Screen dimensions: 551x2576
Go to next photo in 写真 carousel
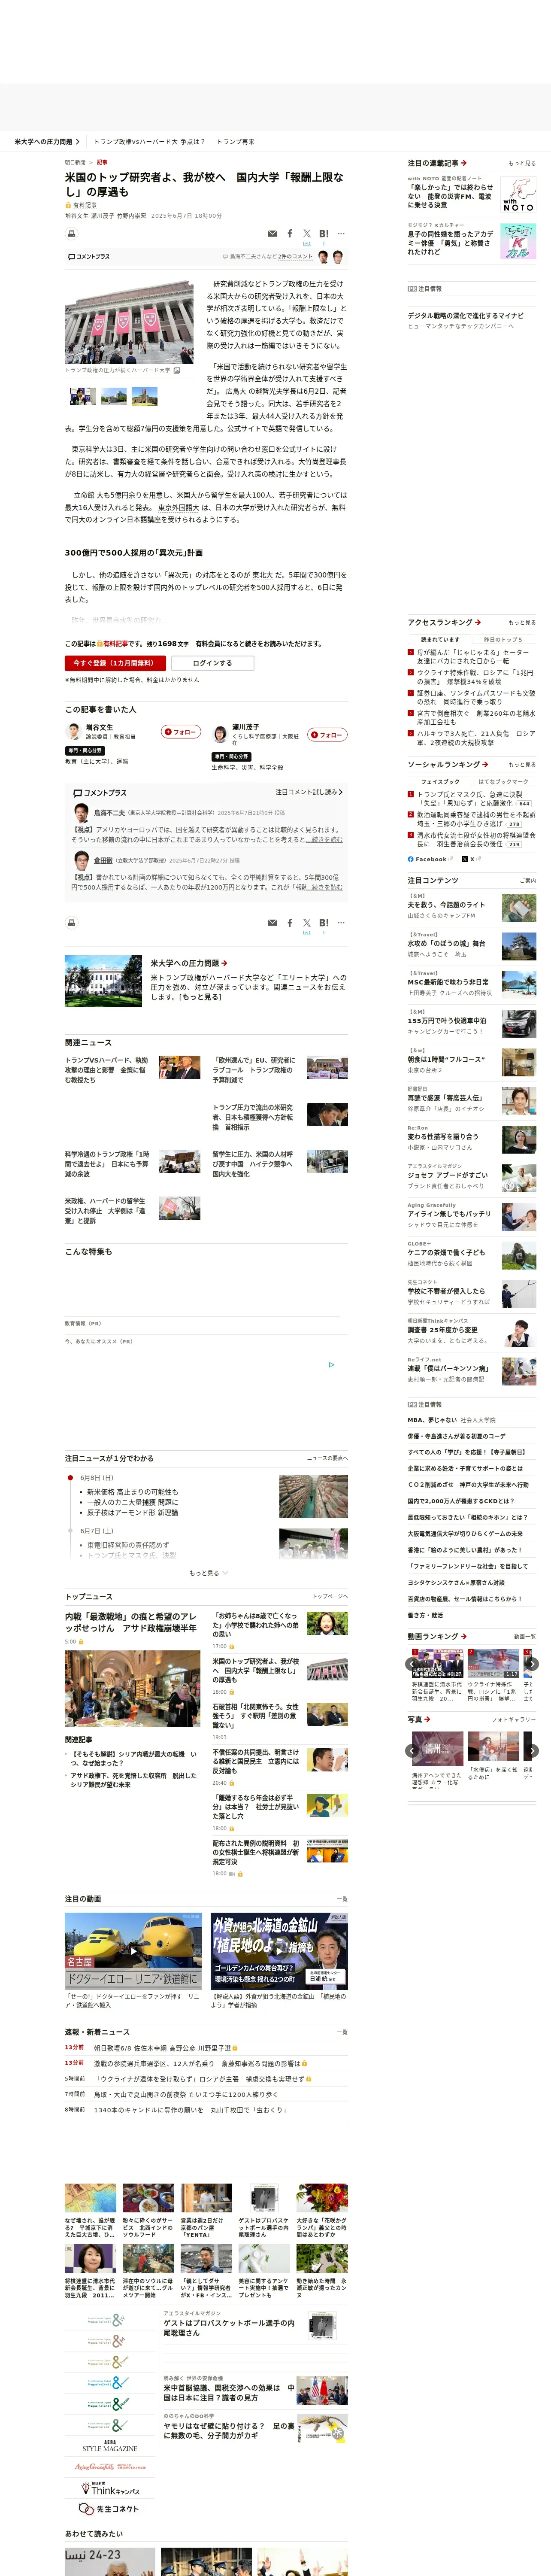532,1751
